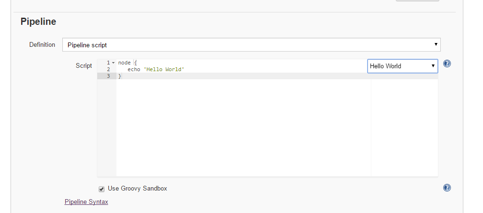Click the echo keyword in line 2
The height and width of the screenshot is (213, 483).
(x=134, y=69)
